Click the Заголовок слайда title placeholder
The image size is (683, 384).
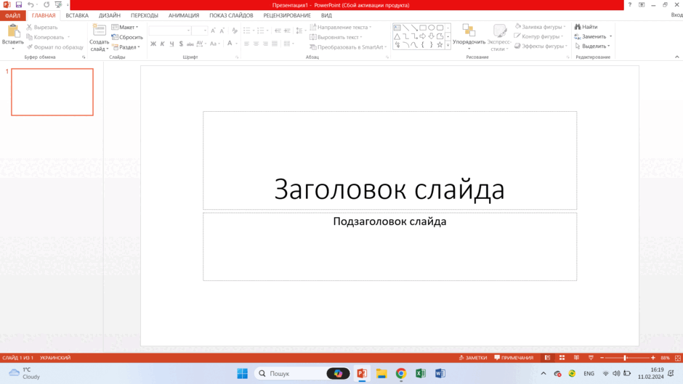click(x=389, y=160)
